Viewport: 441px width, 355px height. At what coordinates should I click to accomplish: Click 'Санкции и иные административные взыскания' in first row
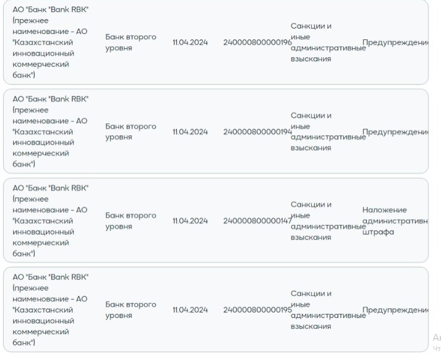pyautogui.click(x=328, y=42)
